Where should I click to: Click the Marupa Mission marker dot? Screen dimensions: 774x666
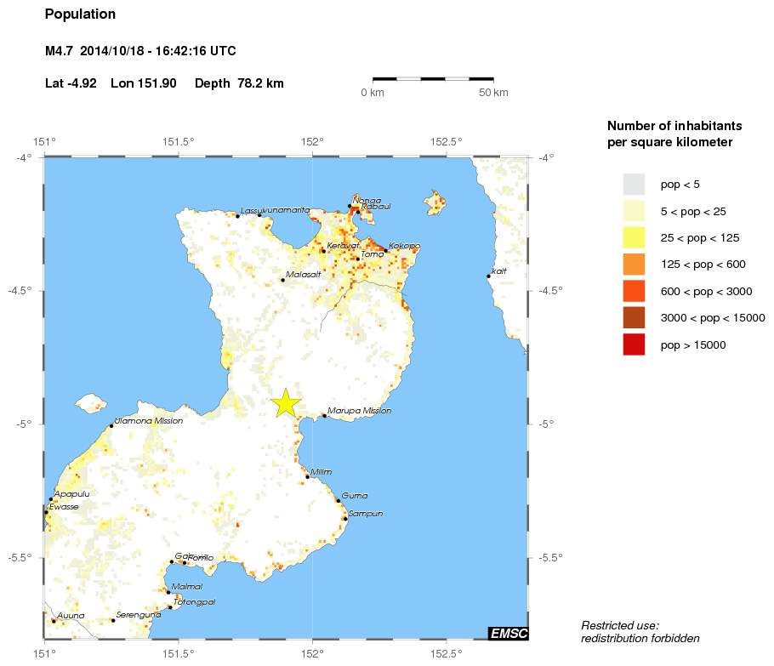[x=325, y=416]
